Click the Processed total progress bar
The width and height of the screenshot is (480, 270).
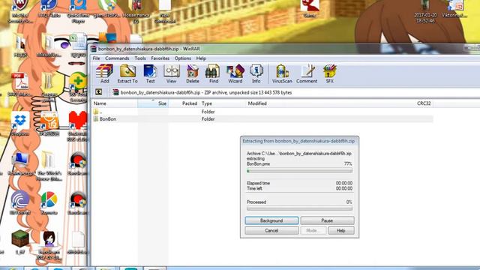(299, 208)
